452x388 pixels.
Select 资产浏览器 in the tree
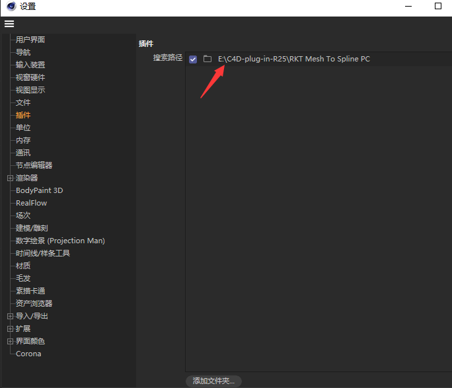coord(34,303)
